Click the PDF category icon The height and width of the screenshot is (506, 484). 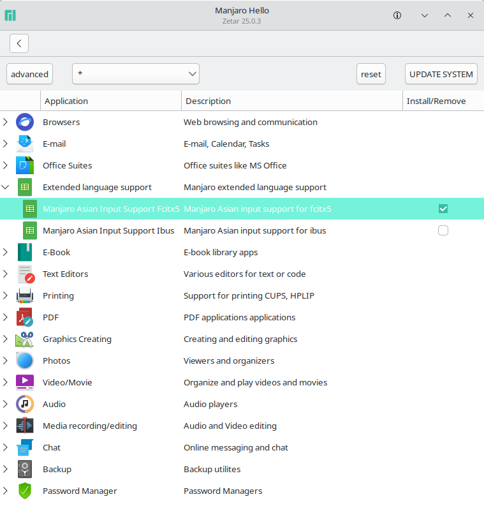coord(25,317)
